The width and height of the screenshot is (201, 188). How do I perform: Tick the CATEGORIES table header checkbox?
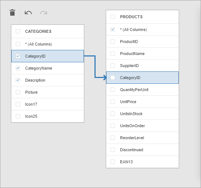18,31
